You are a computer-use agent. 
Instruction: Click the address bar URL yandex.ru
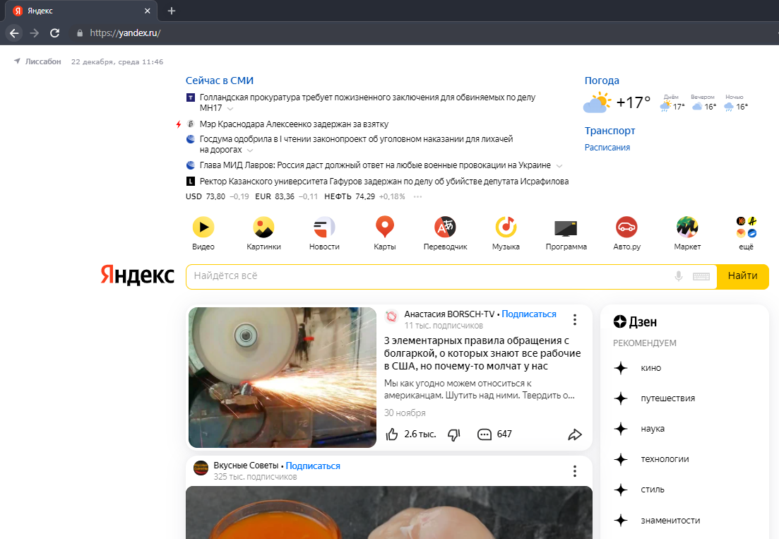(125, 33)
